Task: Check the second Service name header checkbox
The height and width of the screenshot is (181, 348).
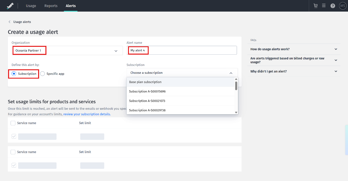Action: tap(13, 152)
